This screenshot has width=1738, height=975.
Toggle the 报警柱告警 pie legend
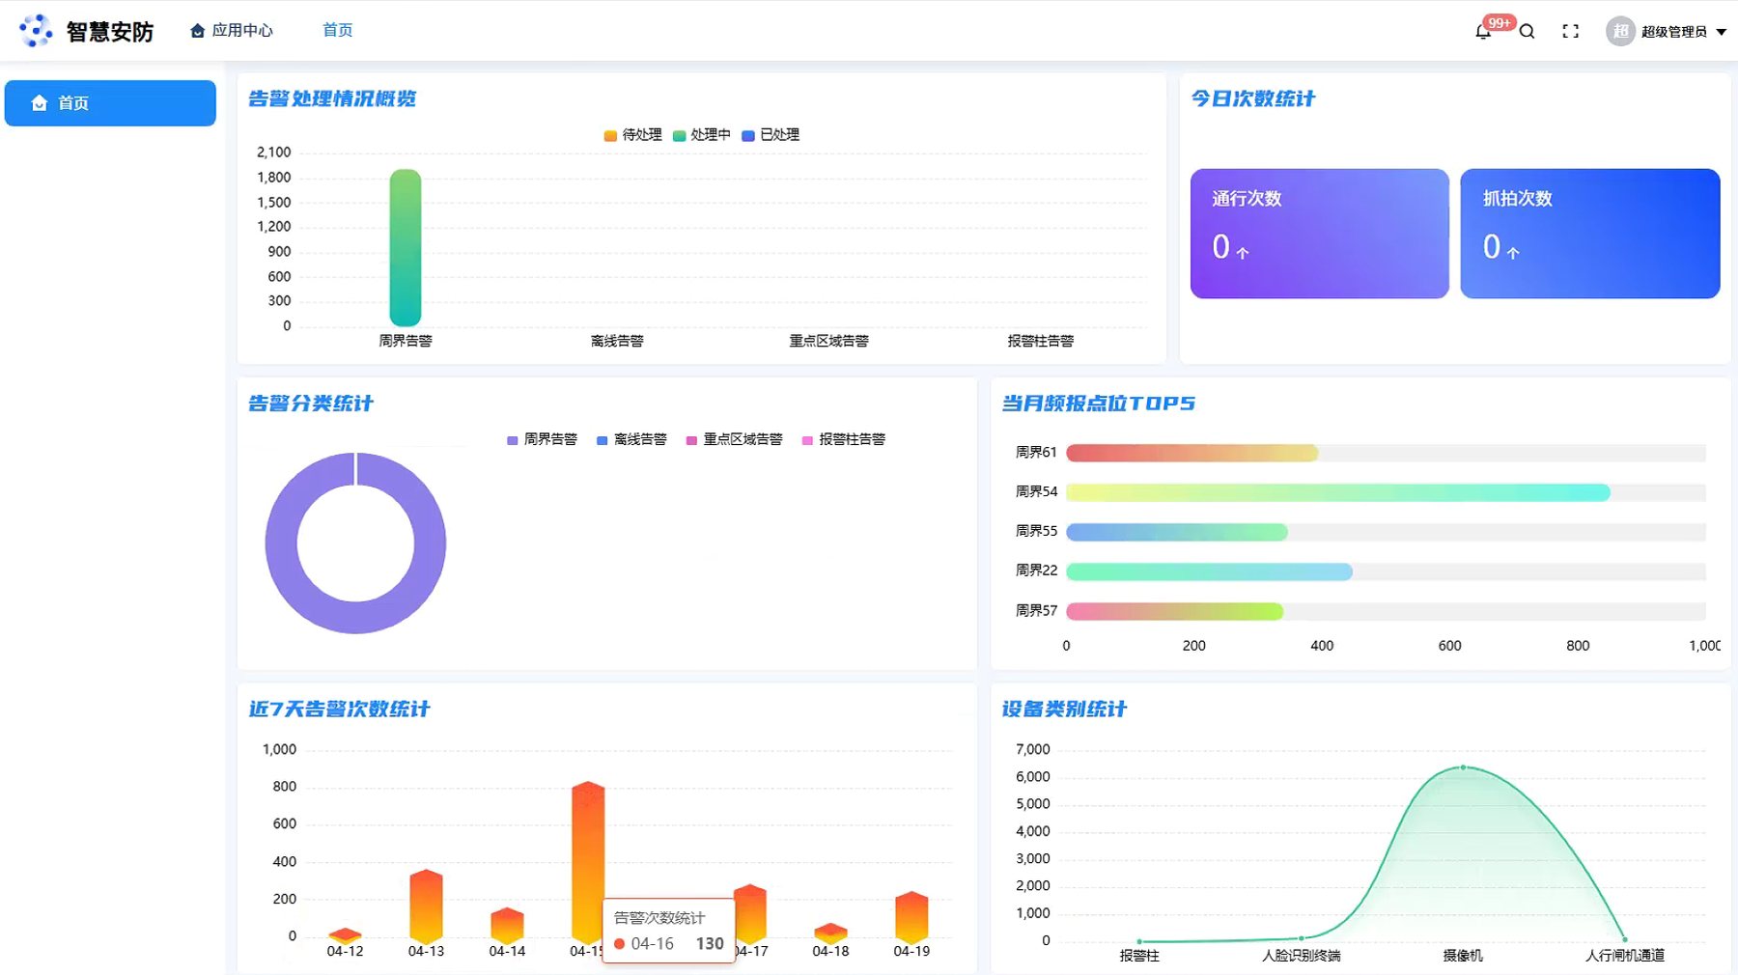844,439
